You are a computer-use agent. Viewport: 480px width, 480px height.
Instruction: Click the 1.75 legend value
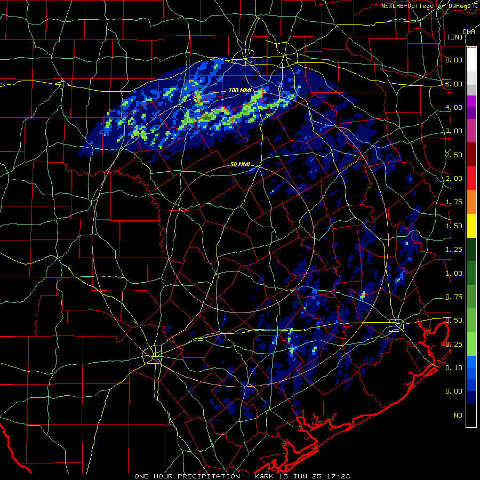[454, 202]
